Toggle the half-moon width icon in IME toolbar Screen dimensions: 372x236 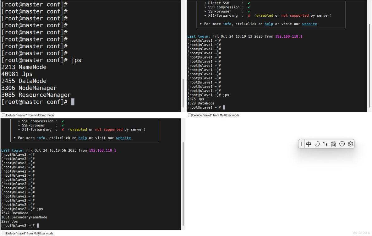coord(317,144)
